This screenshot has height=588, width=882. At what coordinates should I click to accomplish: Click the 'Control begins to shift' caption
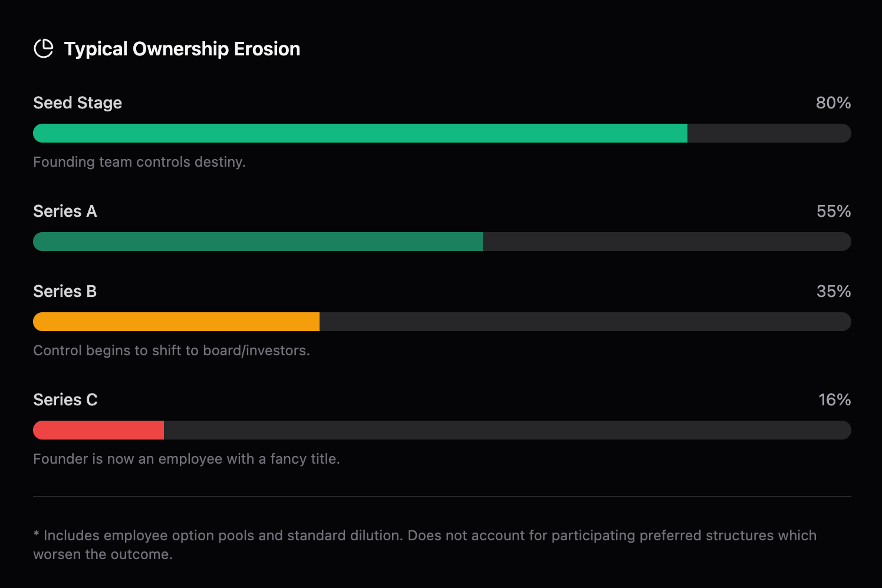[x=171, y=351]
